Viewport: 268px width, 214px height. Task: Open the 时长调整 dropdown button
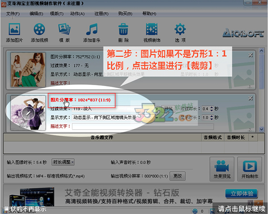[63, 162]
